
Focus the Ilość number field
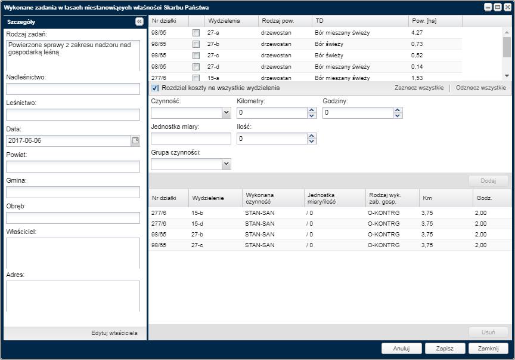(x=272, y=139)
